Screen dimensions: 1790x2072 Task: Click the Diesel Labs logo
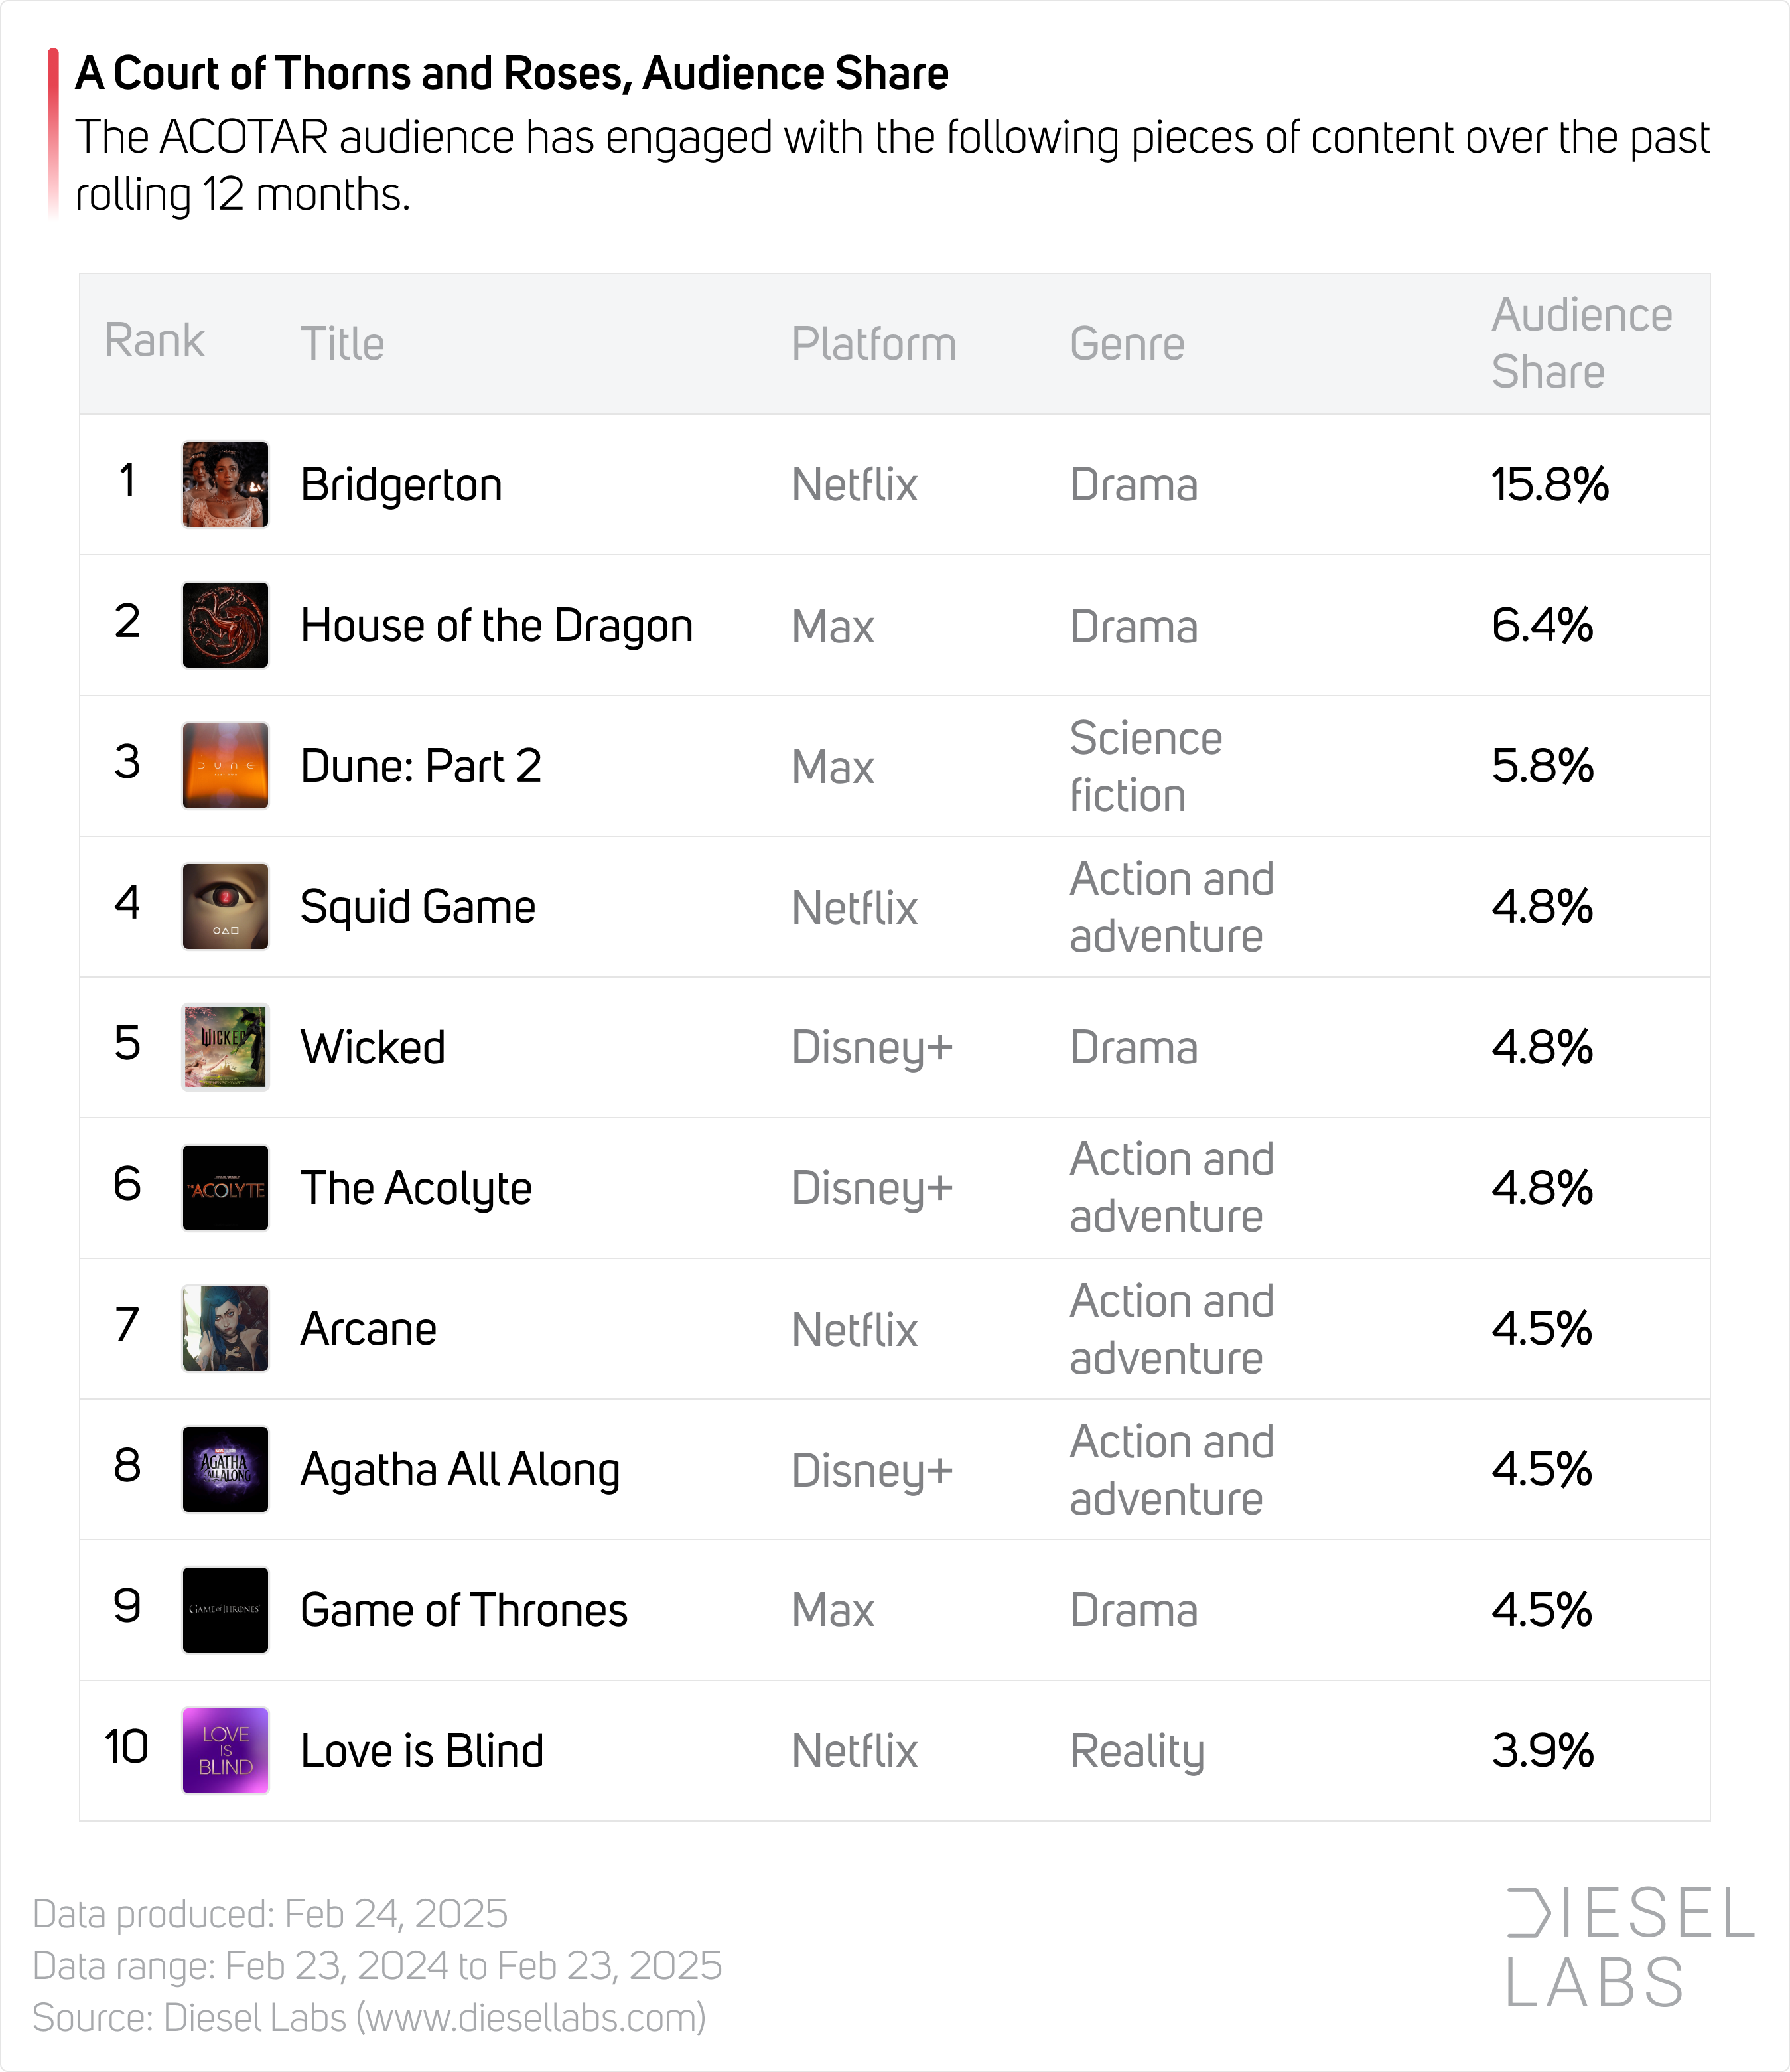tap(1628, 1947)
